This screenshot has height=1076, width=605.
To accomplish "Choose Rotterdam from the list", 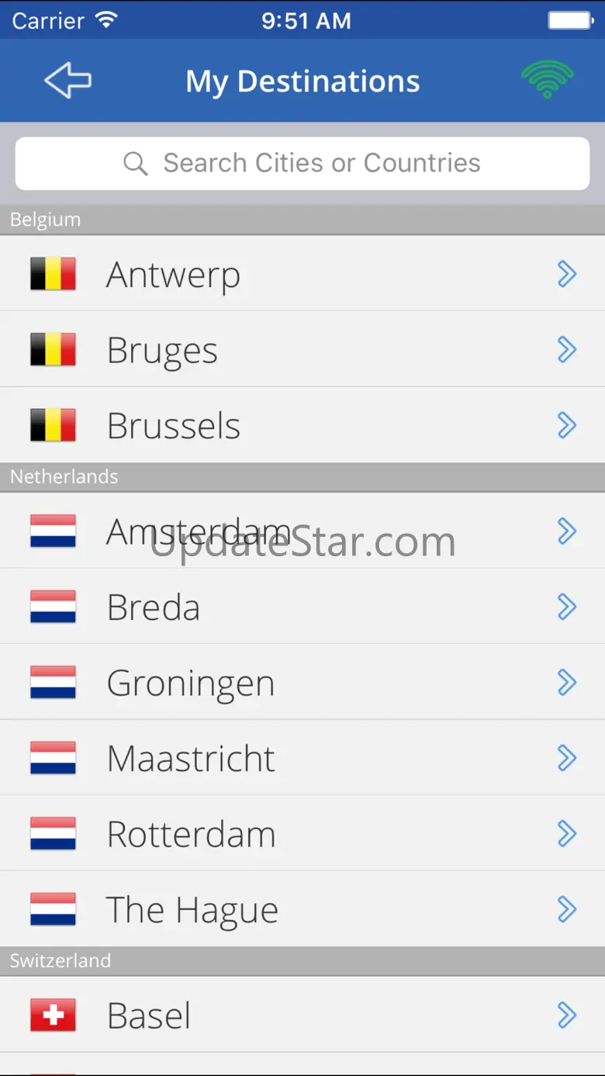I will [302, 833].
